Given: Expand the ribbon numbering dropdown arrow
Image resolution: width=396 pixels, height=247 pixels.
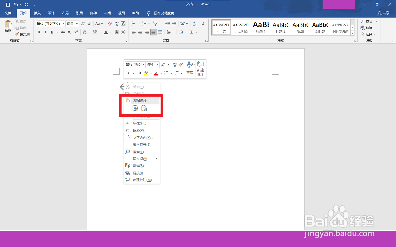Looking at the screenshot, I should pos(149,24).
